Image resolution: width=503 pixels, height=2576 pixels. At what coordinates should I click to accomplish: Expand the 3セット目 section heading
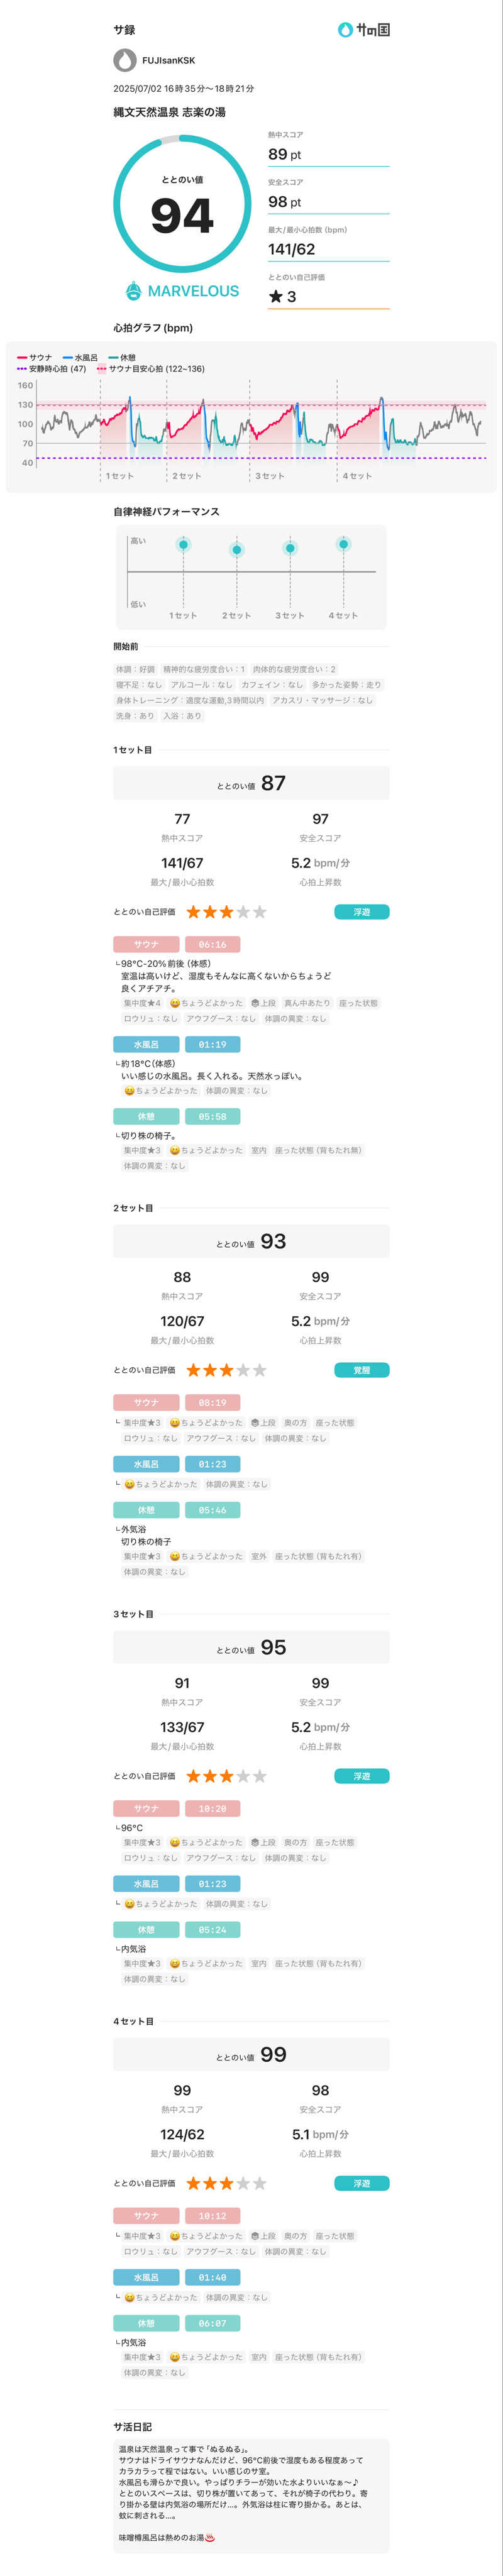tap(133, 1614)
